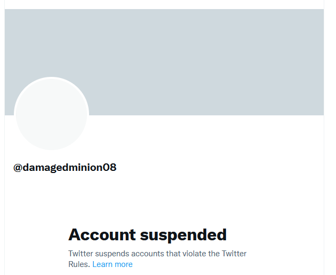Click the white border ring around the avatar
This screenshot has height=275, width=336.
pos(51,78)
